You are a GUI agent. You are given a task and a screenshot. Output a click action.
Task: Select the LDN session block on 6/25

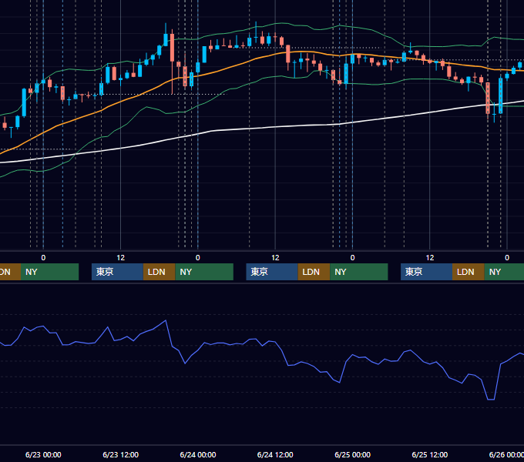469,272
